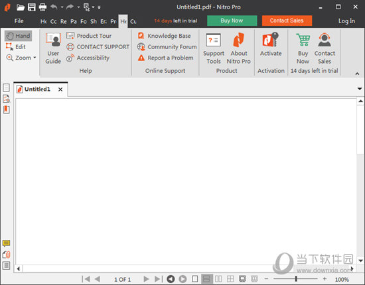Click Log In
This screenshot has width=365, height=285.
click(x=346, y=21)
